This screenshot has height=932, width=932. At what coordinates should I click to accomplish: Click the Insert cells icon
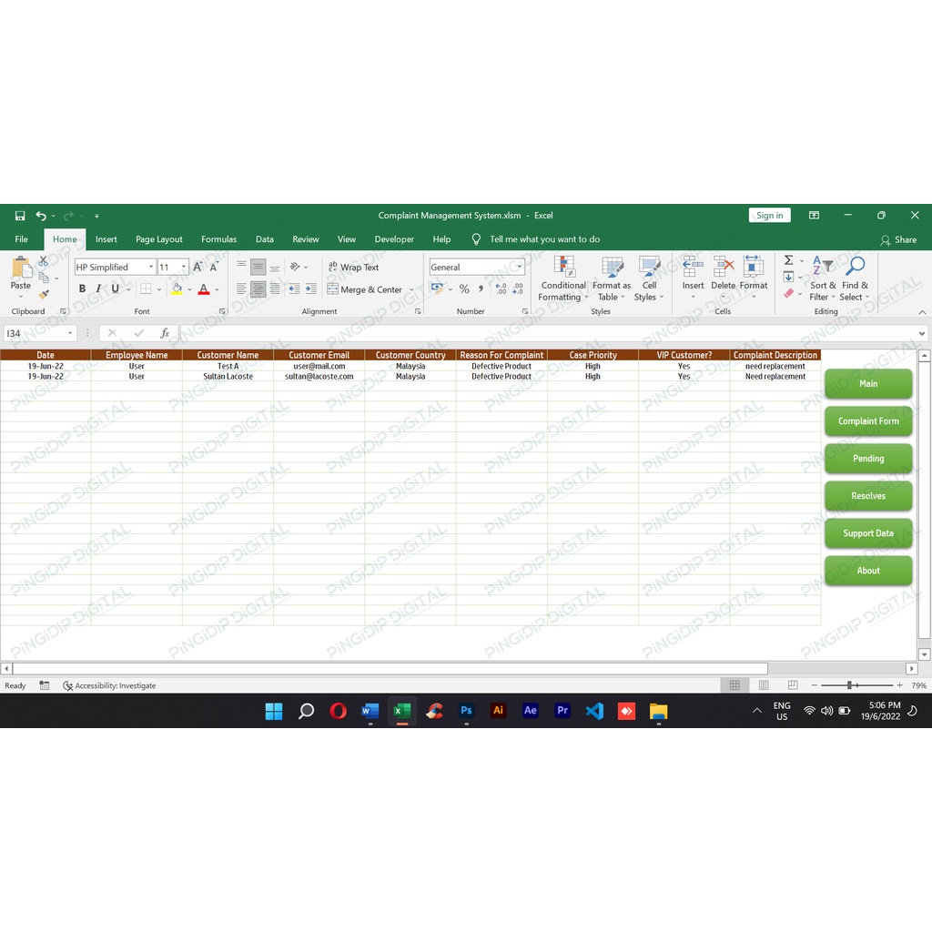tap(693, 267)
